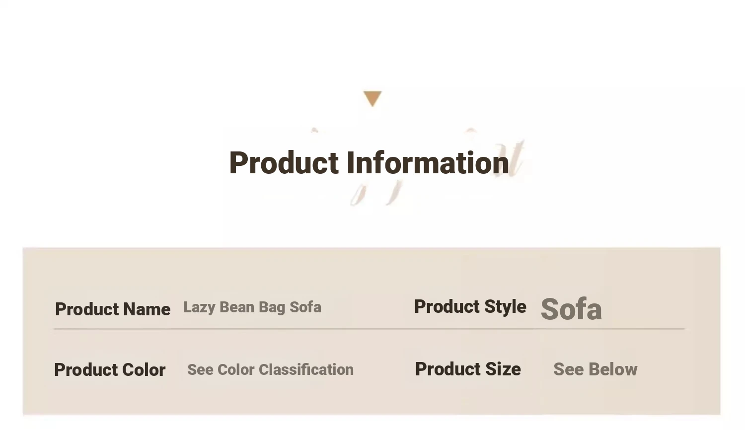Viewport: 745px width, 430px height.
Task: Select the Product Style label
Action: [470, 306]
